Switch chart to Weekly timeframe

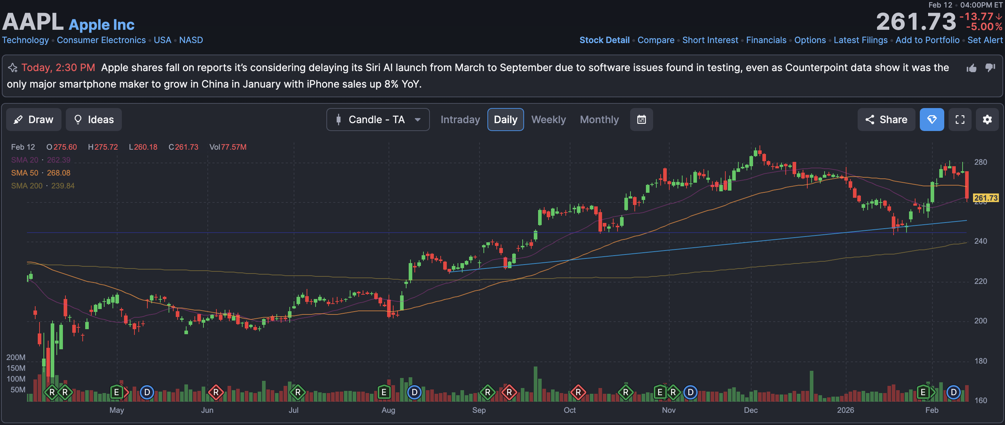pyautogui.click(x=548, y=120)
